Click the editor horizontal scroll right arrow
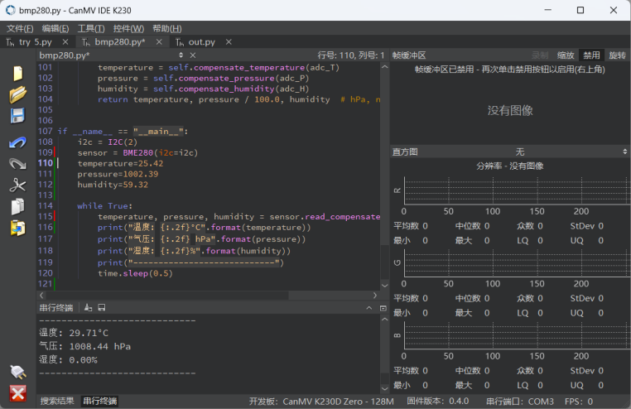The width and height of the screenshot is (631, 409). point(375,296)
